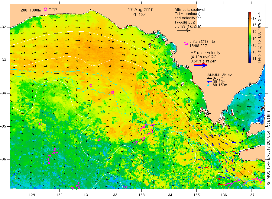Click the magenta drifter arrowhead legend symbol
Image resolution: width=272 pixels, height=199 pixels.
click(186, 44)
